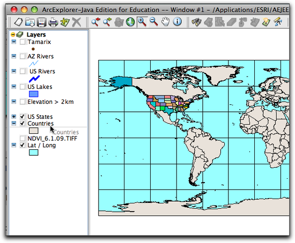Screen dimensions: 295x243
Task: Click the Lat / Long cyan fill swatch
Action: 34,153
